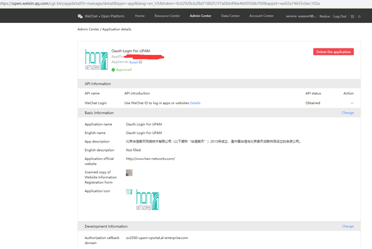
Task: Click the WeChat Open Platform logo icon
Action: tap(80, 16)
